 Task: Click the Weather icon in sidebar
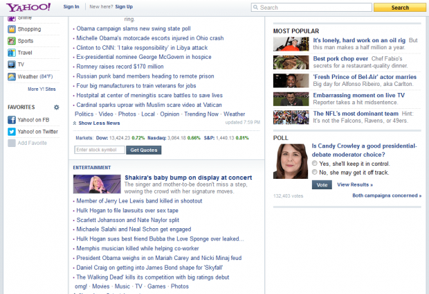click(x=12, y=76)
